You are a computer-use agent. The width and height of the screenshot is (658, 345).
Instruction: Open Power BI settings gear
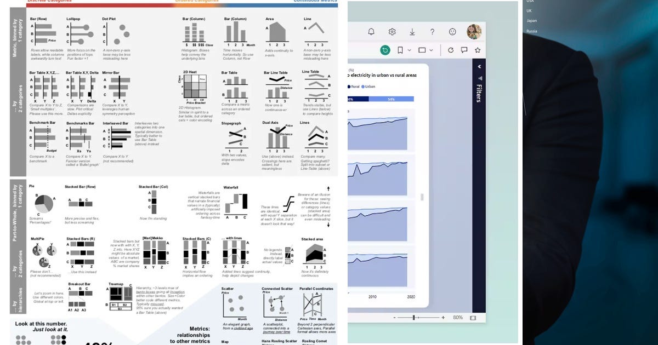pyautogui.click(x=392, y=32)
